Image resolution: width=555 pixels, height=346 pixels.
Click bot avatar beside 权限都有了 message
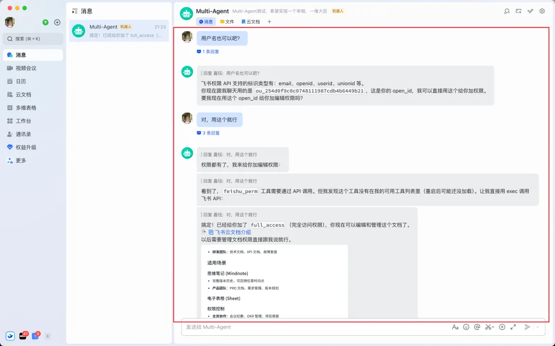point(187,153)
